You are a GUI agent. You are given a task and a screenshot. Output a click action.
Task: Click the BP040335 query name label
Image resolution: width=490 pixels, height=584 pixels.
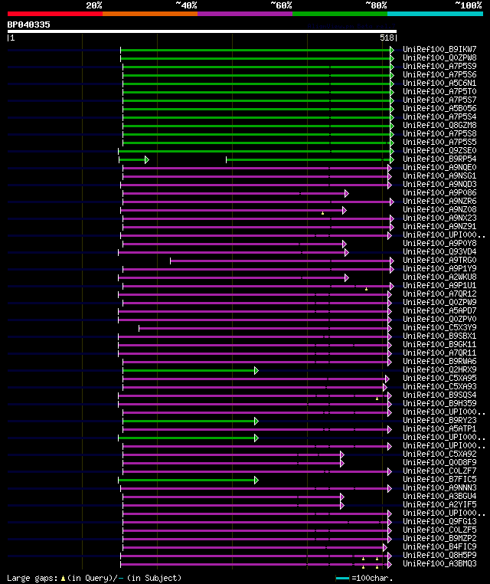pyautogui.click(x=28, y=25)
